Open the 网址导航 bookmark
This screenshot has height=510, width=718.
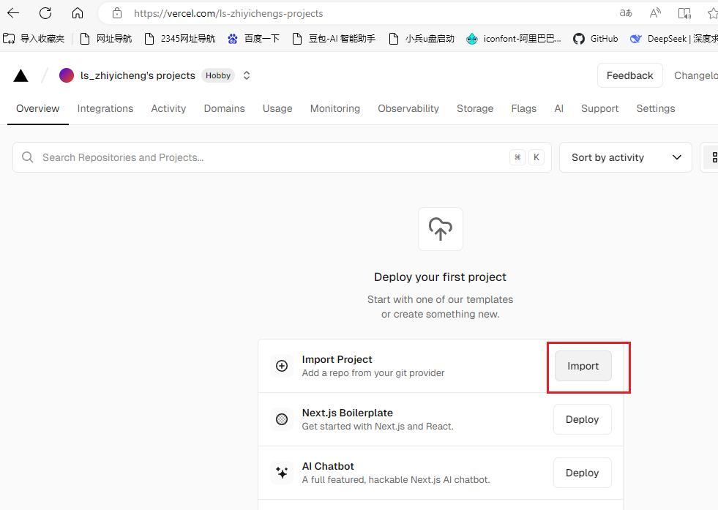pos(106,39)
